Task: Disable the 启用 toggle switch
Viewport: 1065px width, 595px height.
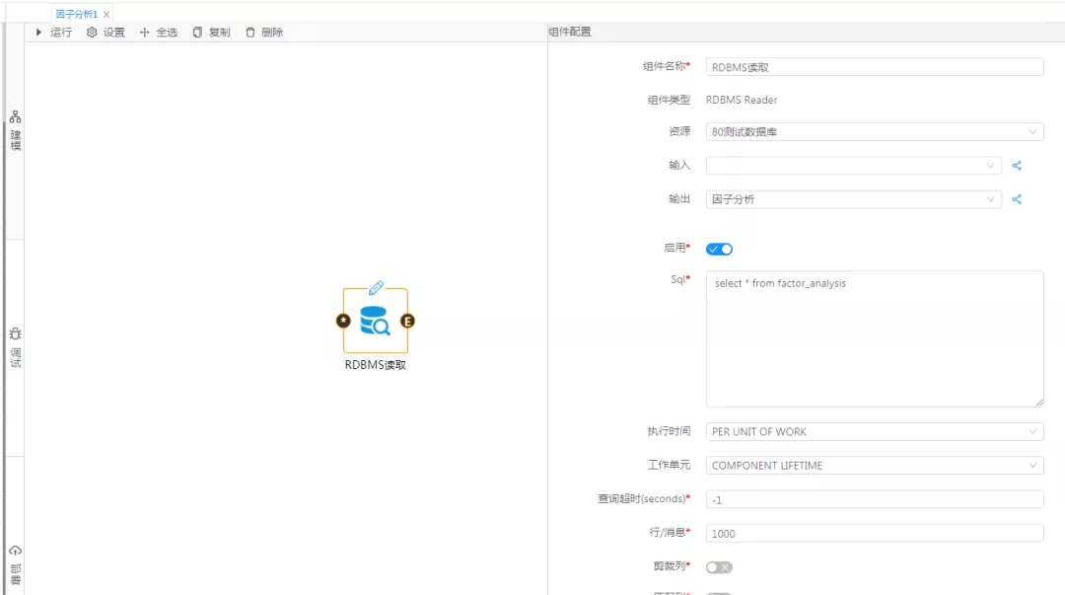Action: pyautogui.click(x=720, y=249)
